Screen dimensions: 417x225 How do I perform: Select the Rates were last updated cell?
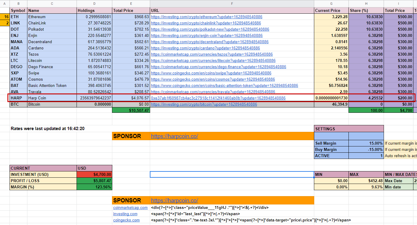click(x=48, y=129)
